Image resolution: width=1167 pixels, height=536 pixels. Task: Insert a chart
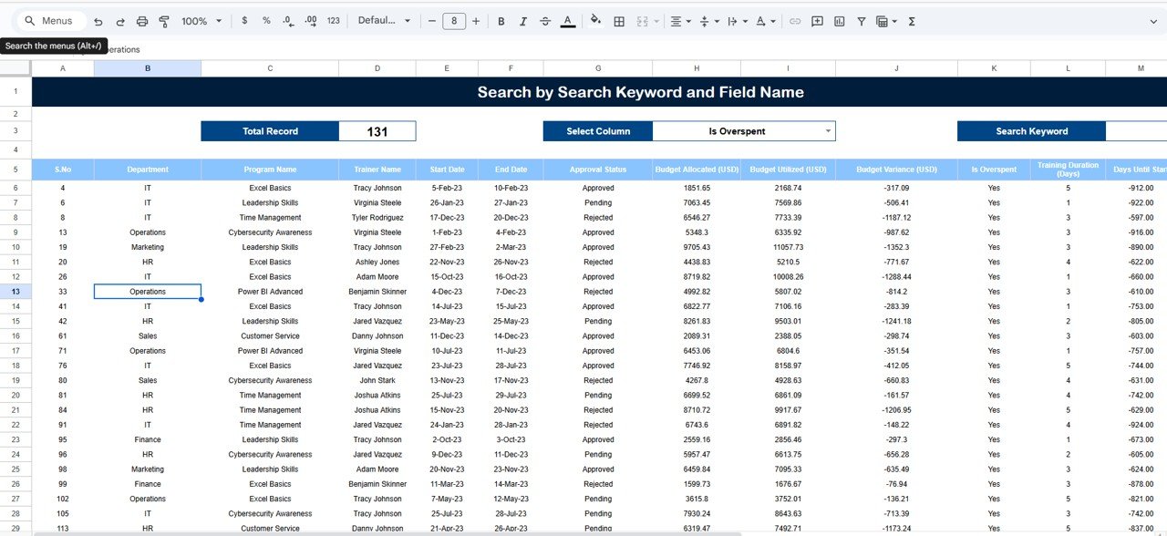[838, 20]
